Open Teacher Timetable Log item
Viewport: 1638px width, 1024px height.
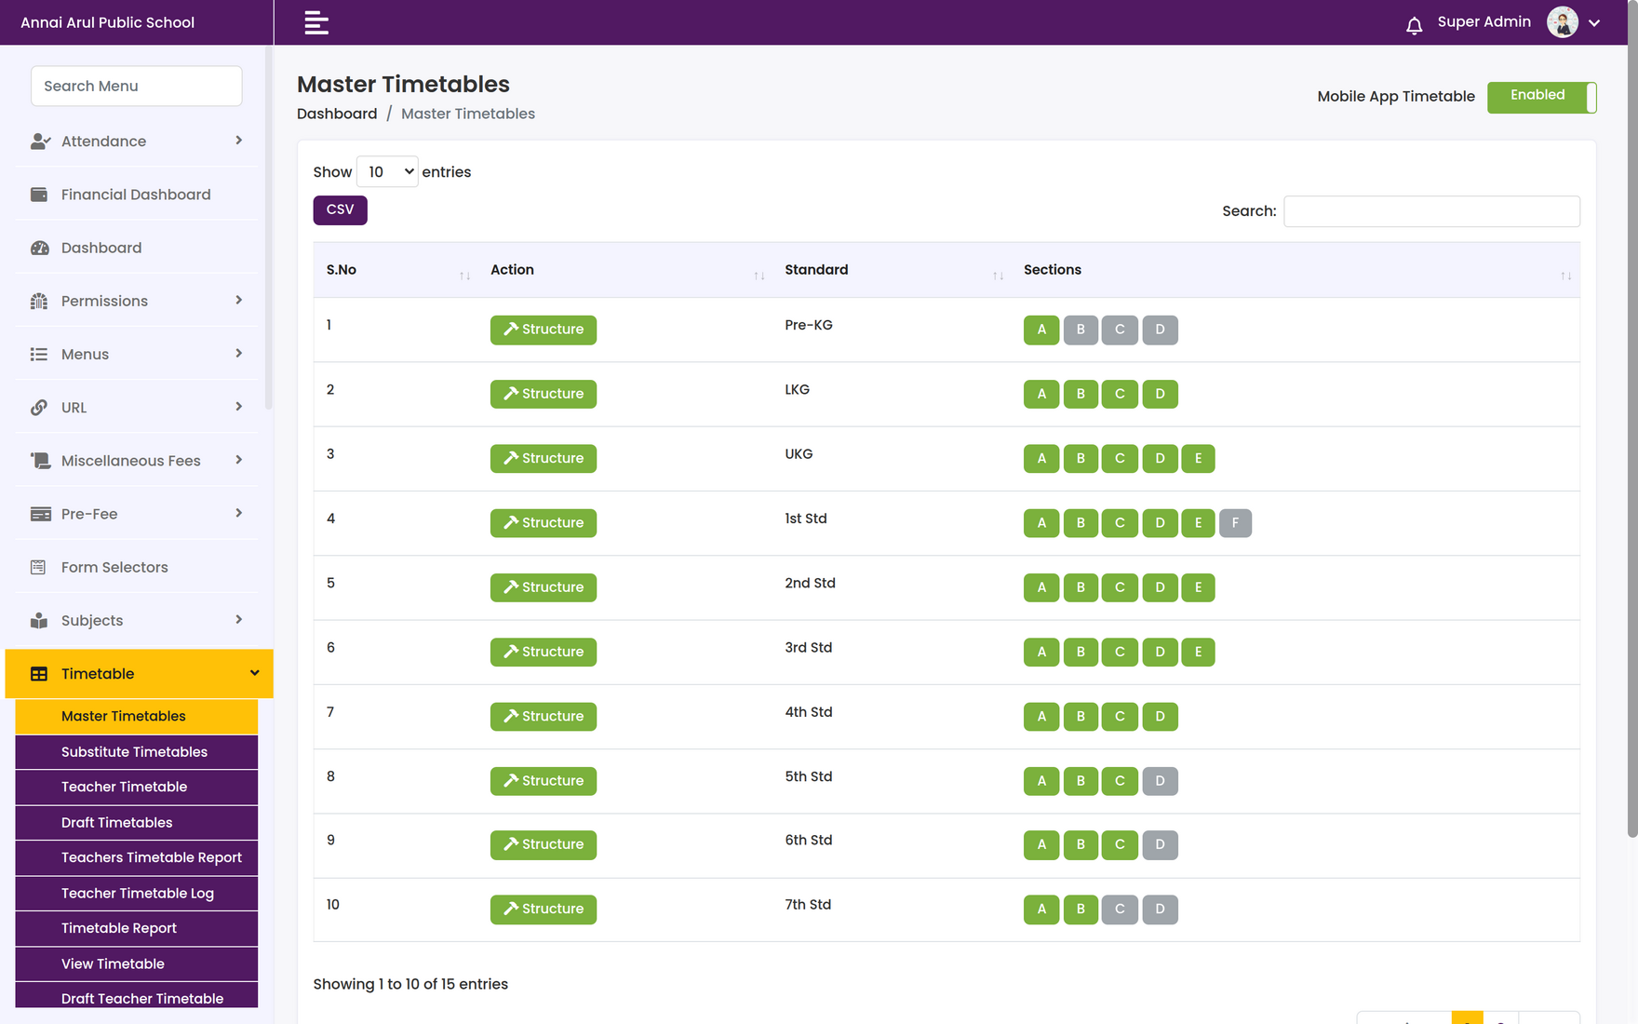point(137,893)
